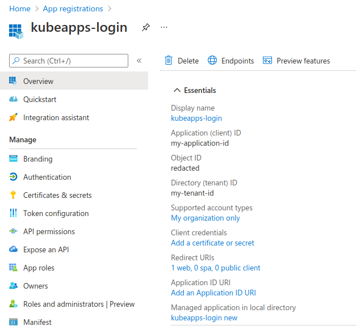Viewport: 356px width, 330px height.
Task: Click the API permissions icon
Action: (13, 231)
